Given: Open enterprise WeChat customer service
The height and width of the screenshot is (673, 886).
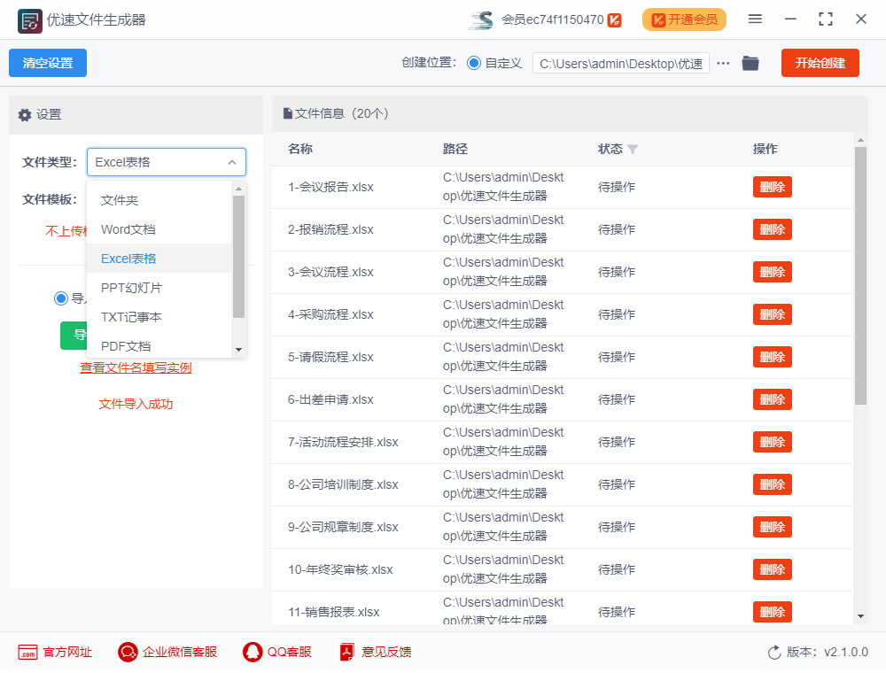Looking at the screenshot, I should click(128, 653).
